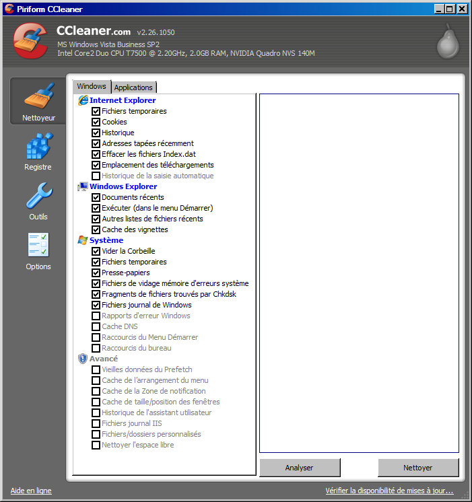The height and width of the screenshot is (502, 472).
Task: Enable Cache DNS checkbox
Action: pos(96,326)
